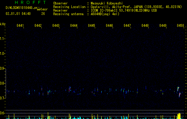Click the 0.8 kHz frequency label
Image resolution: width=187 pixels, height=119 pixels.
click(x=2, y=83)
